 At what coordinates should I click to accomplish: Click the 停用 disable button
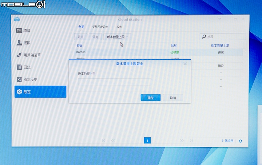pos(95,37)
